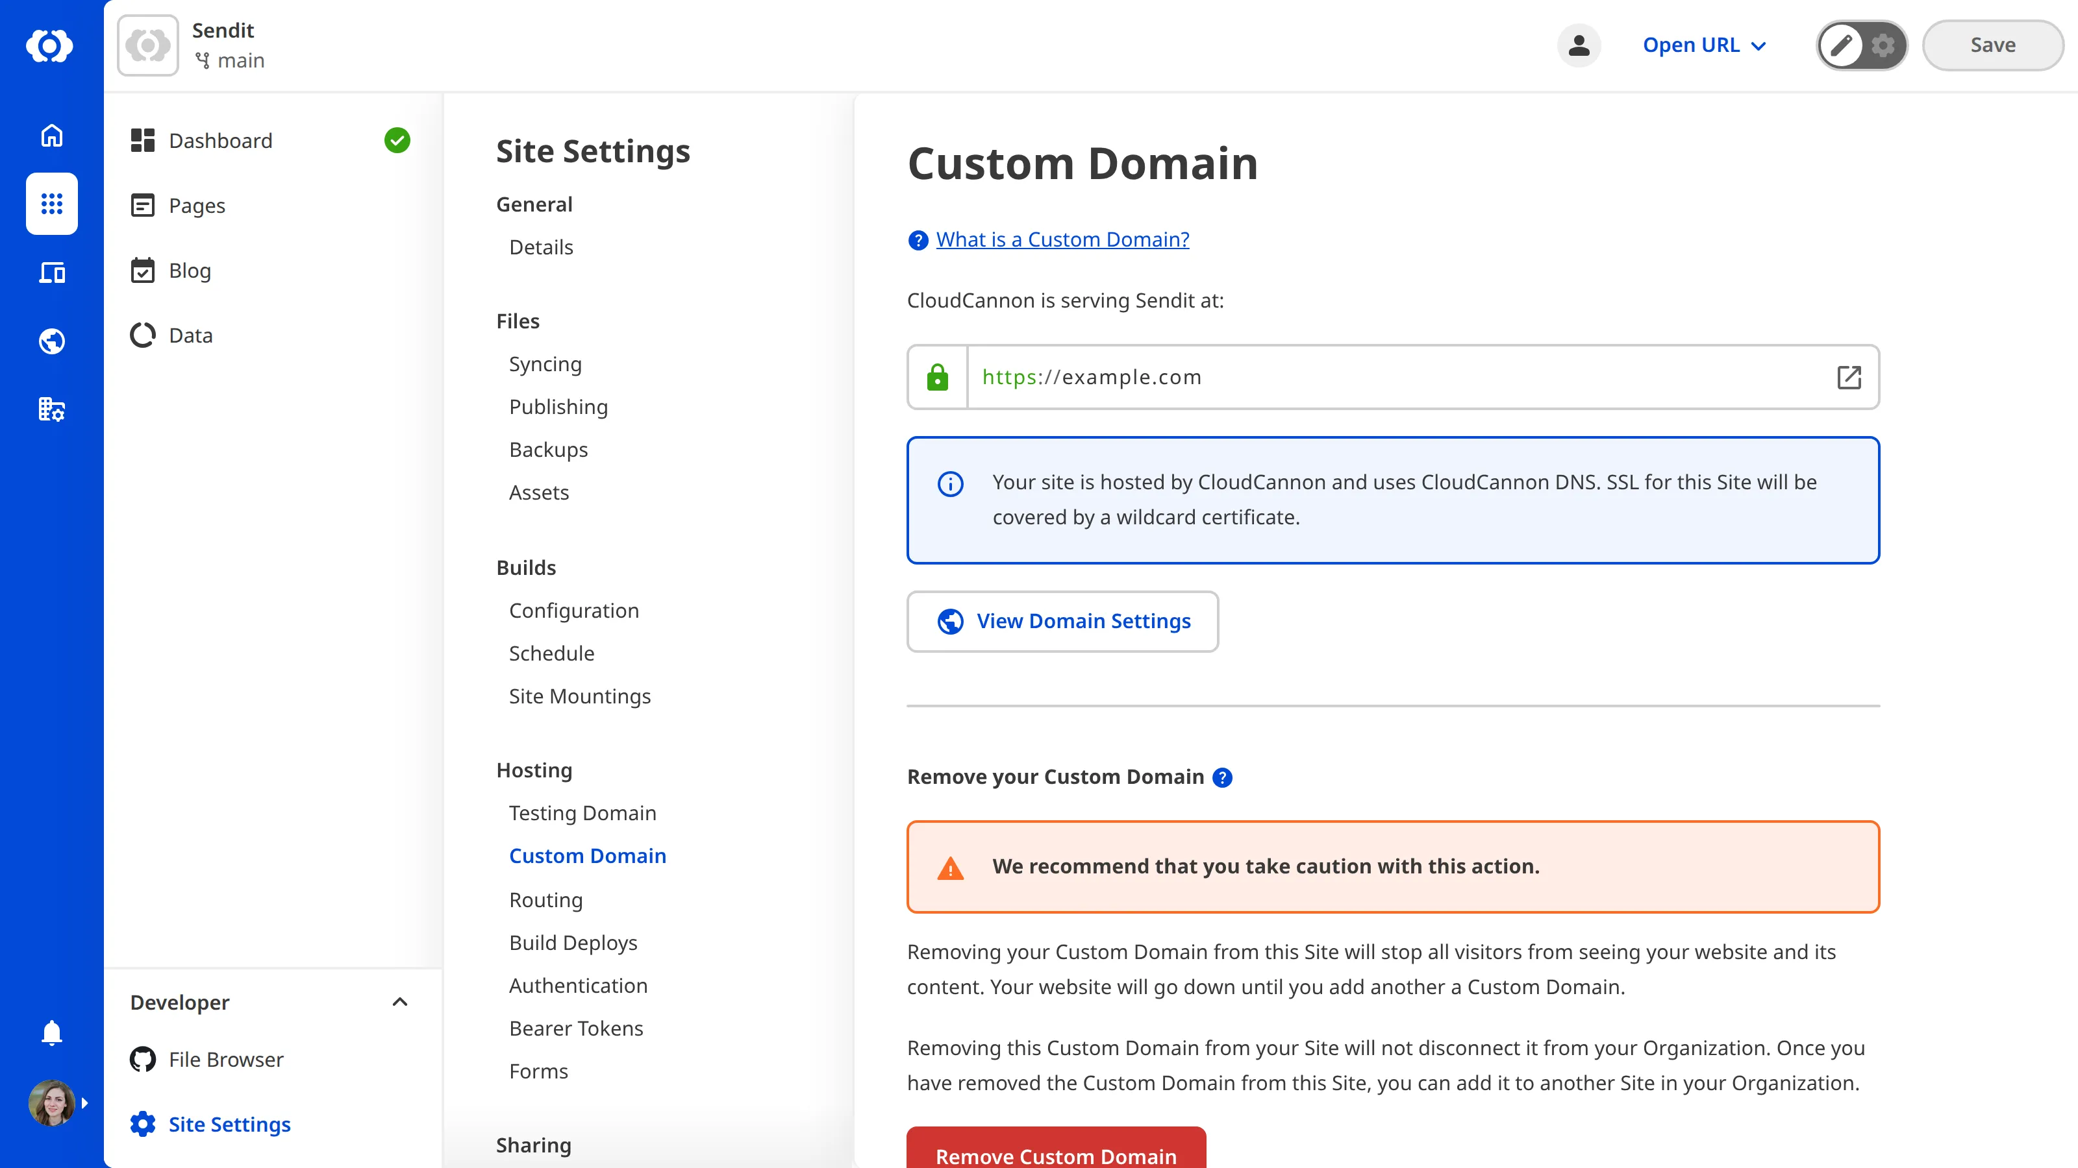Click the organization settings icon in the sidebar
The height and width of the screenshot is (1168, 2078).
click(x=51, y=409)
